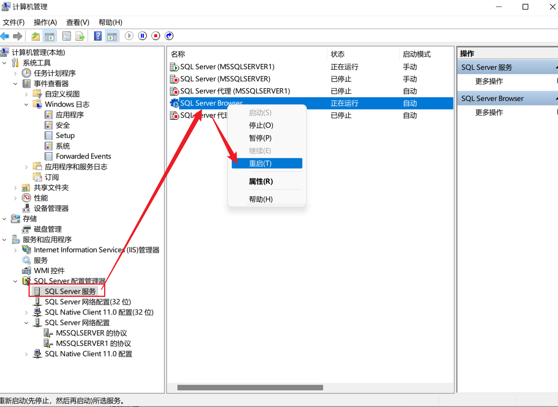Click the Services gear icon in tree
The width and height of the screenshot is (558, 407).
(26, 260)
